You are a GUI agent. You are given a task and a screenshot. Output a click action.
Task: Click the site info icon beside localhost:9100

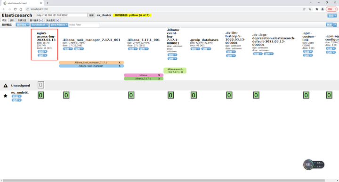[x=28, y=9]
